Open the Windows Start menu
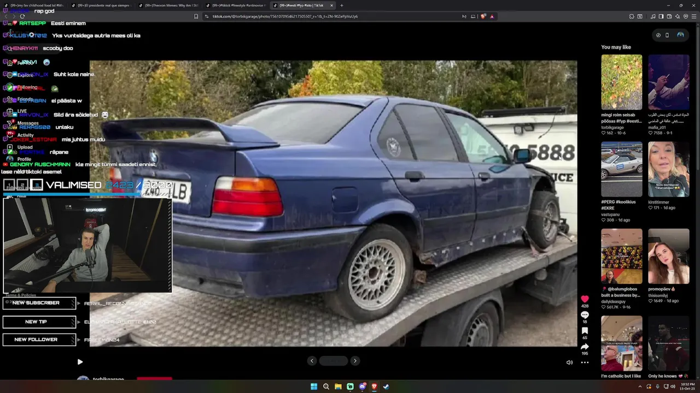Screen dimensions: 700x393 point(314,386)
